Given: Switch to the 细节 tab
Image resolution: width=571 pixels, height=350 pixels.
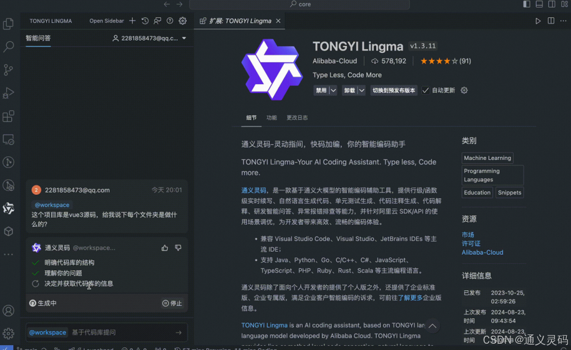Looking at the screenshot, I should pyautogui.click(x=251, y=118).
